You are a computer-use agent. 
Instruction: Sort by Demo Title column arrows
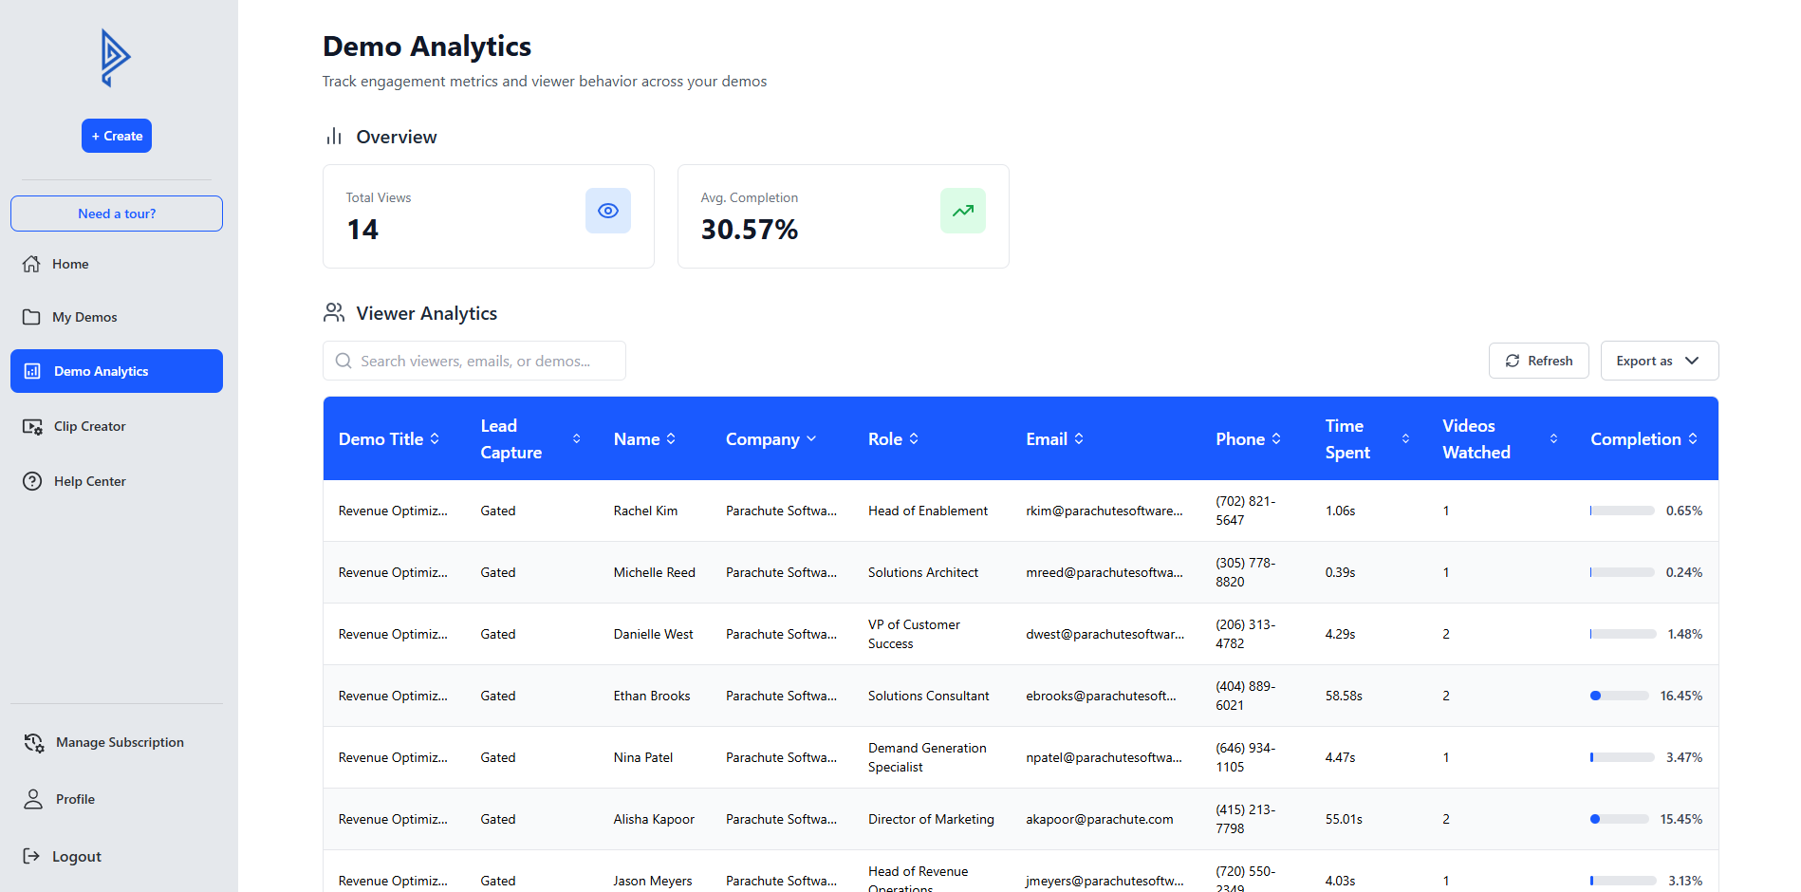click(x=435, y=438)
